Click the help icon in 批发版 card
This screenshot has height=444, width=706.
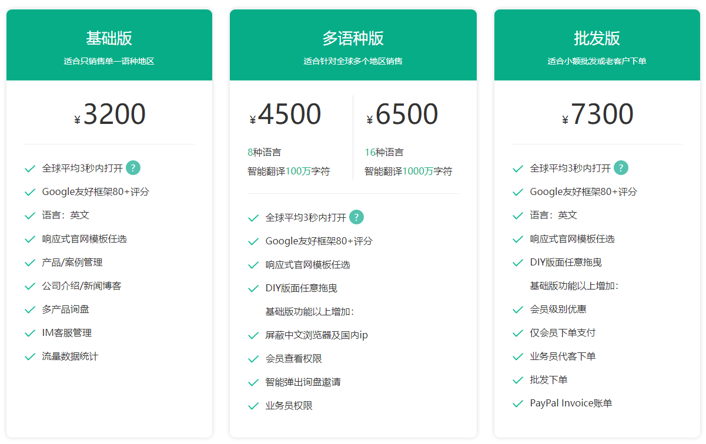click(621, 168)
